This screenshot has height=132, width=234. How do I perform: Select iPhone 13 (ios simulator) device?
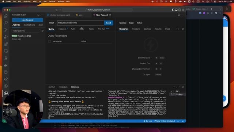click(165, 121)
